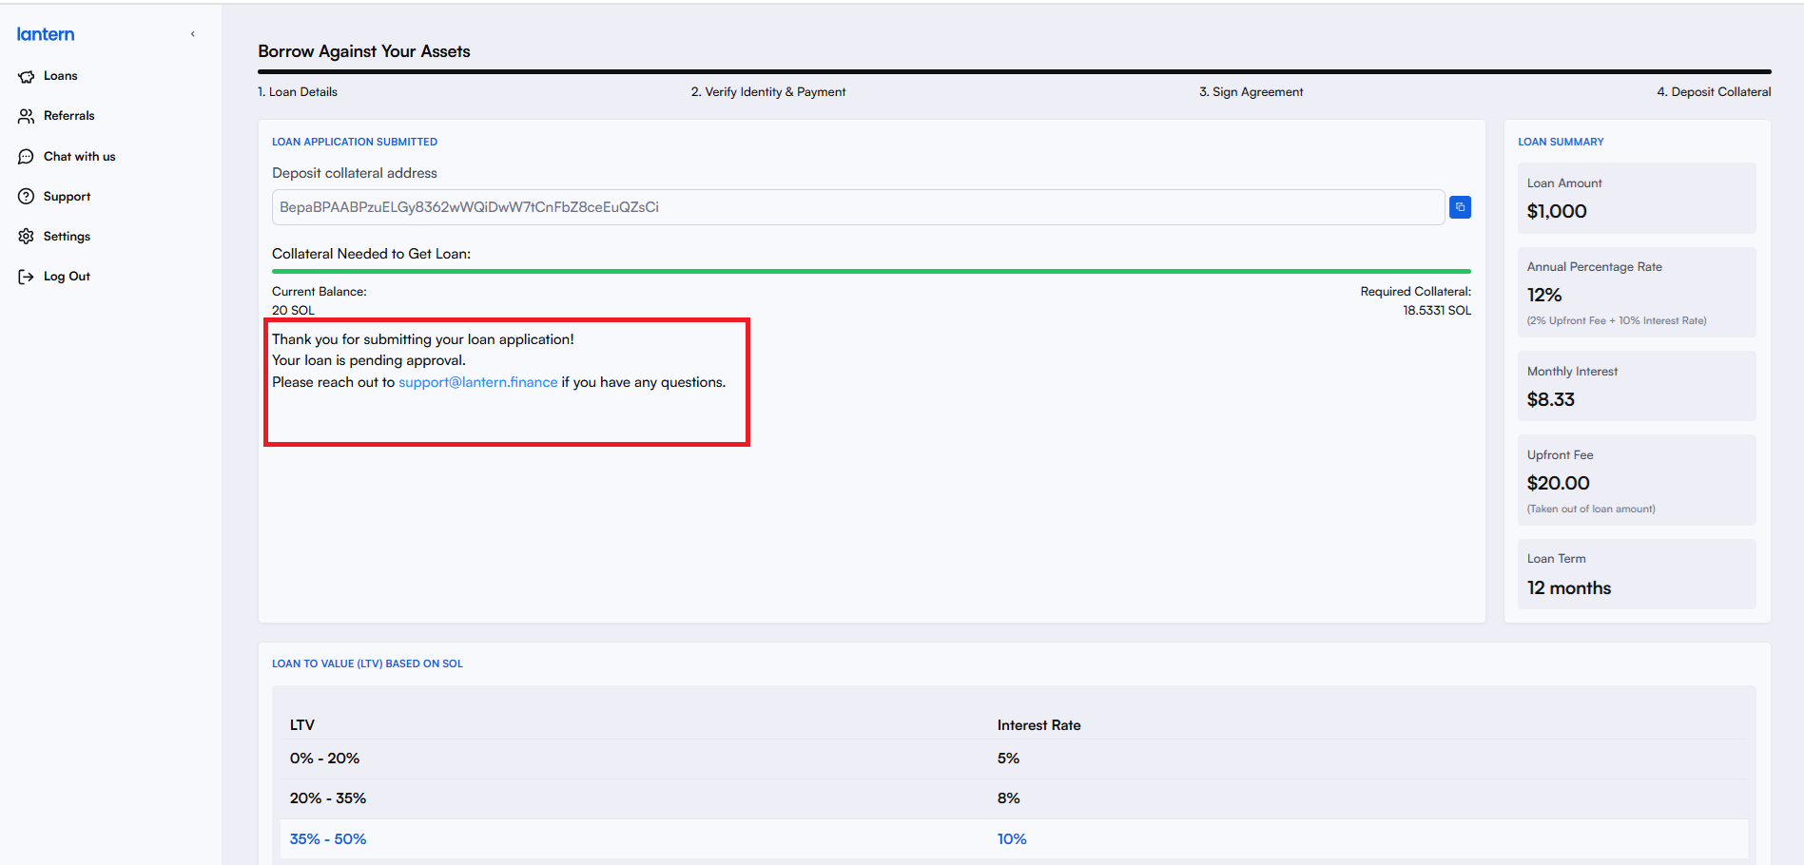Select step 1. Loan Details
This screenshot has width=1804, height=865.
point(298,92)
